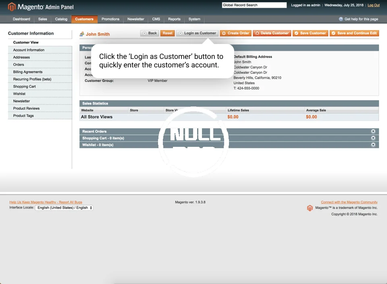The width and height of the screenshot is (387, 284).
Task: Expand the Wishlist section arrow
Action: coord(373,145)
